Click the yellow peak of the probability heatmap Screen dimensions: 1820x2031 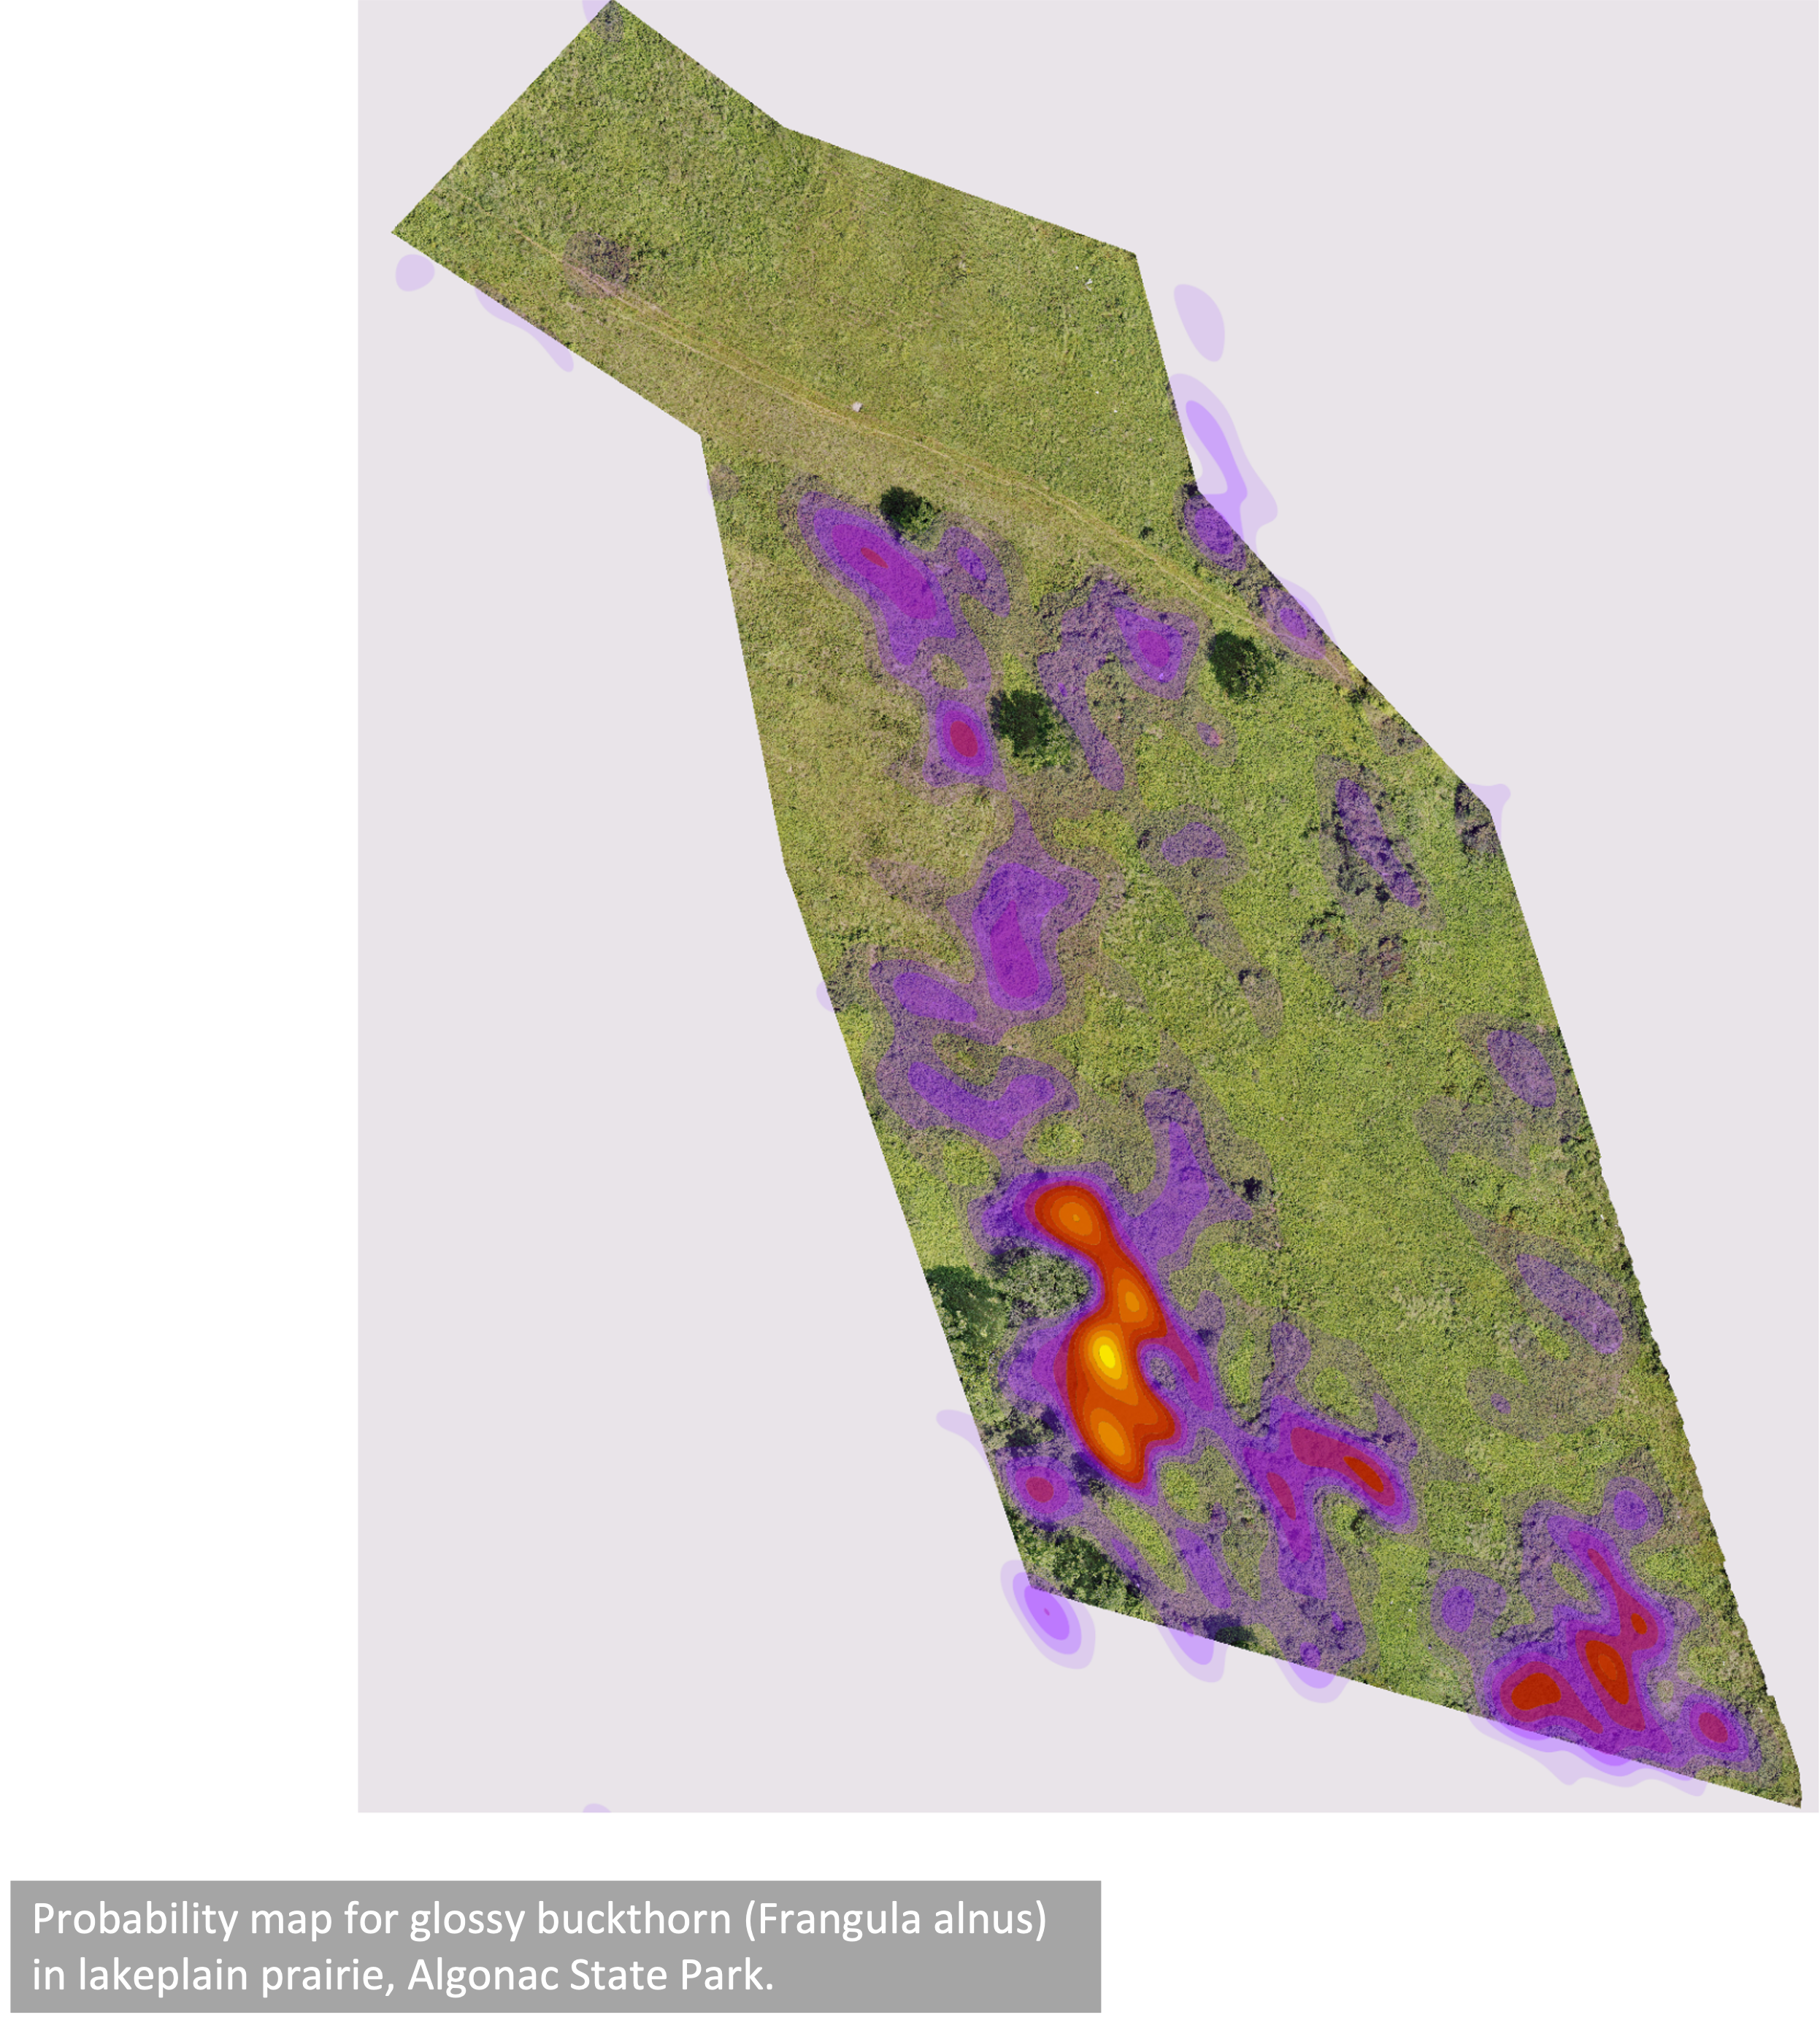point(1106,1357)
